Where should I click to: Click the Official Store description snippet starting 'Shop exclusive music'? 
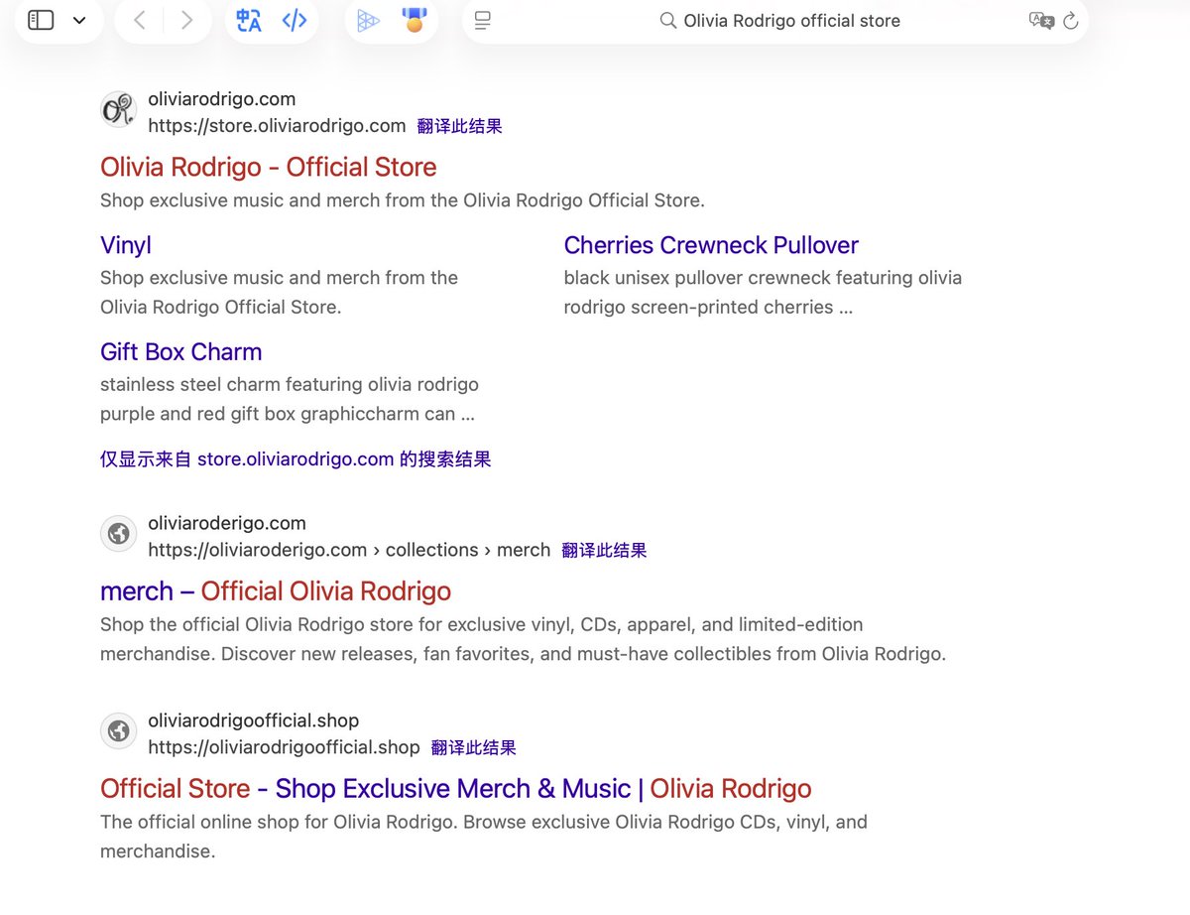(x=403, y=200)
